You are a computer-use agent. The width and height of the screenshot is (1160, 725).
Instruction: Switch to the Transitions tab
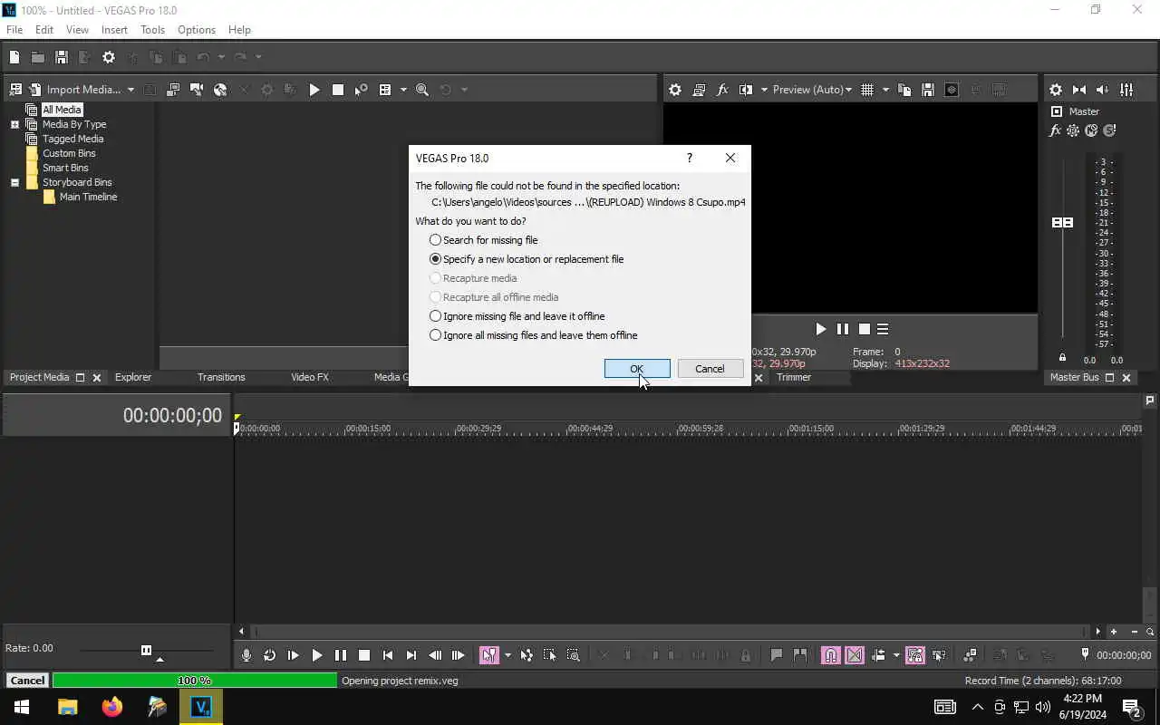pos(221,377)
